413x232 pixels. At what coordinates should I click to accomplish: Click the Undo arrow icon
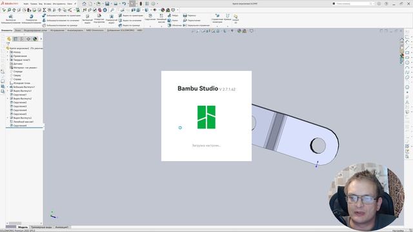click(x=123, y=4)
